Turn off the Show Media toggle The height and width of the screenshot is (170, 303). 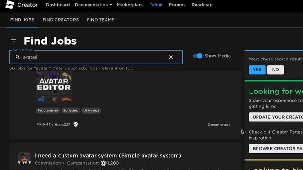click(x=197, y=56)
